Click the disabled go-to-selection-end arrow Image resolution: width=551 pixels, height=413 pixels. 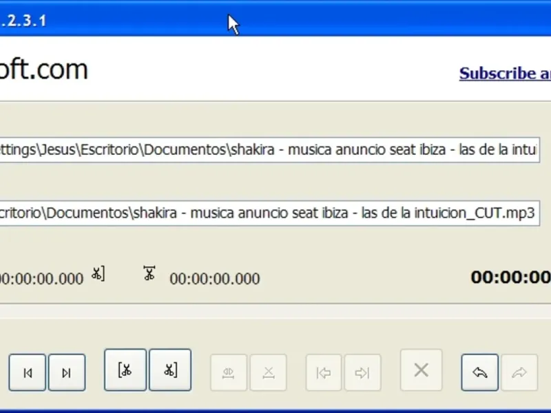pyautogui.click(x=363, y=372)
